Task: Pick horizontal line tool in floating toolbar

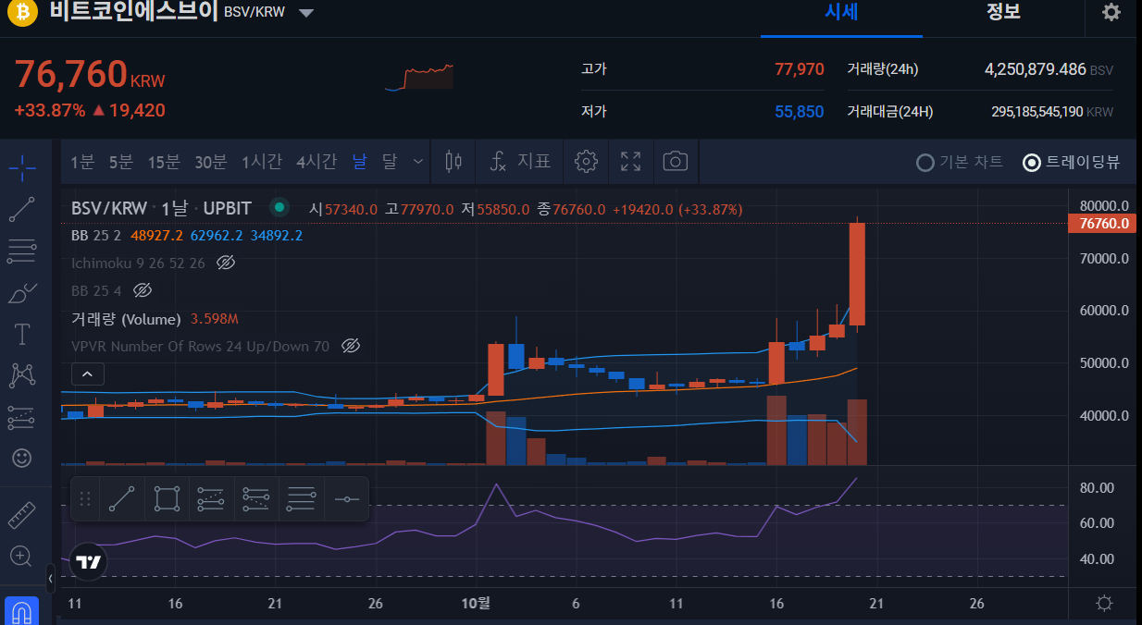Action: coord(347,499)
